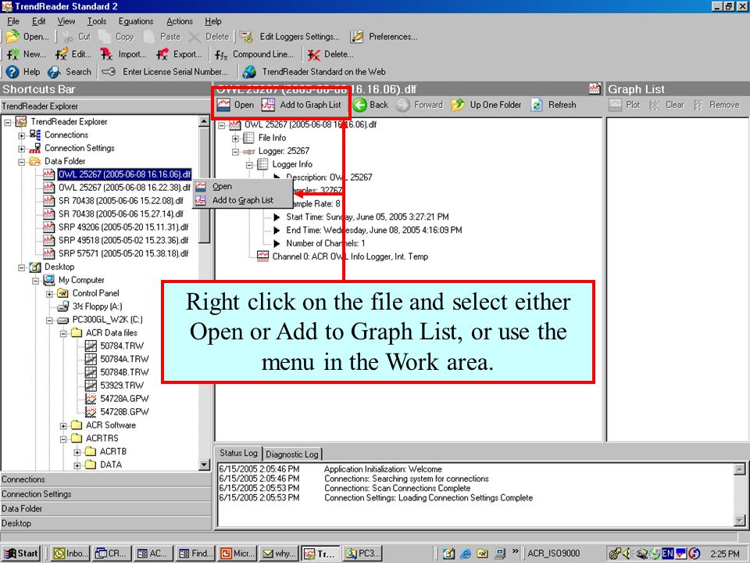Click Plot in the Graph List panel
This screenshot has height=563, width=750.
click(624, 104)
